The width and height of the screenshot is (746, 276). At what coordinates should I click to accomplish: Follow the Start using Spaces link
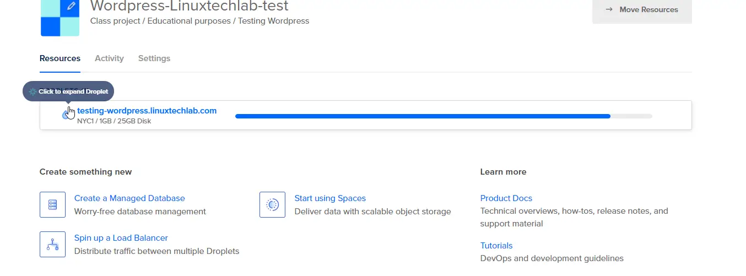(x=330, y=198)
